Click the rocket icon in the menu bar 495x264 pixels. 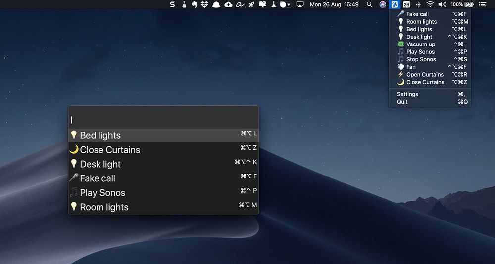point(251,4)
